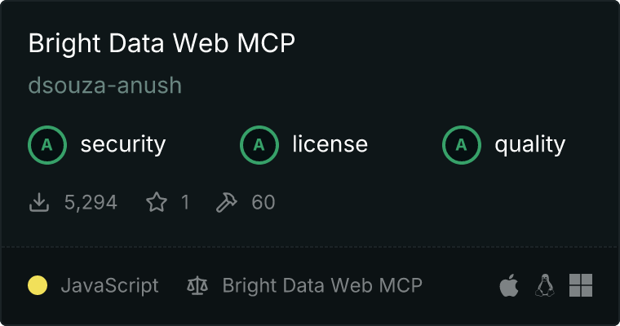Click the JavaScript language label

[x=109, y=285]
